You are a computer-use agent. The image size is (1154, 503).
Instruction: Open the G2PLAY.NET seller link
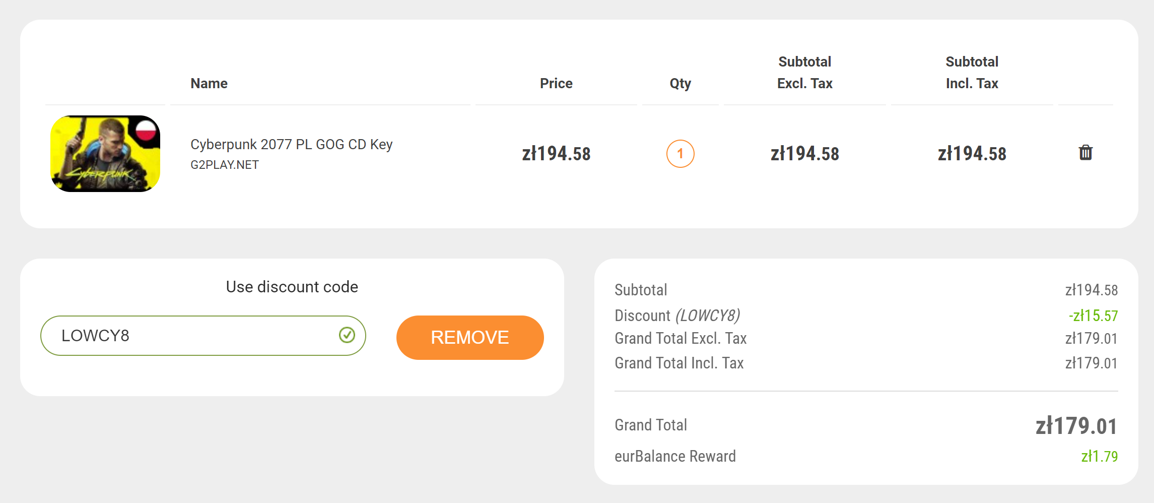point(225,165)
